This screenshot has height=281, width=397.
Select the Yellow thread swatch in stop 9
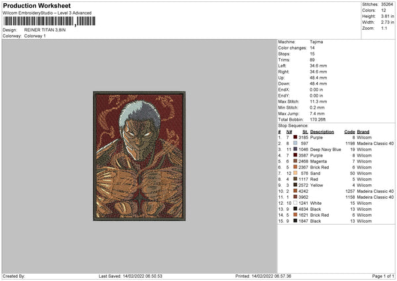pos(296,185)
